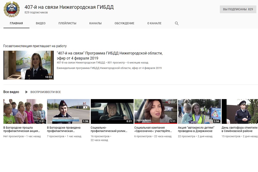Play the featured 10:03 video thumbnail
Viewport: 258px width, 172px height.
click(28, 65)
